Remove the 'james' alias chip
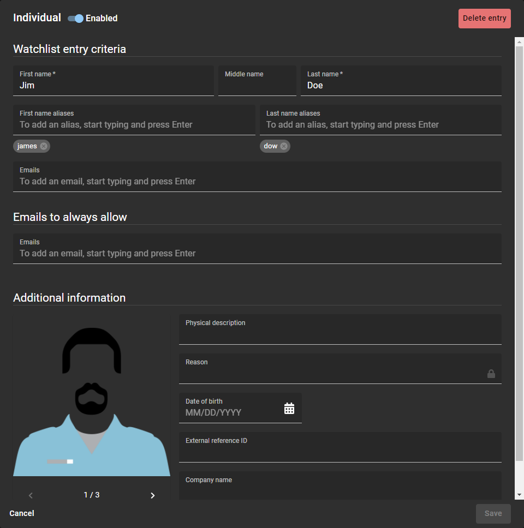Viewport: 524px width, 528px height. (44, 146)
